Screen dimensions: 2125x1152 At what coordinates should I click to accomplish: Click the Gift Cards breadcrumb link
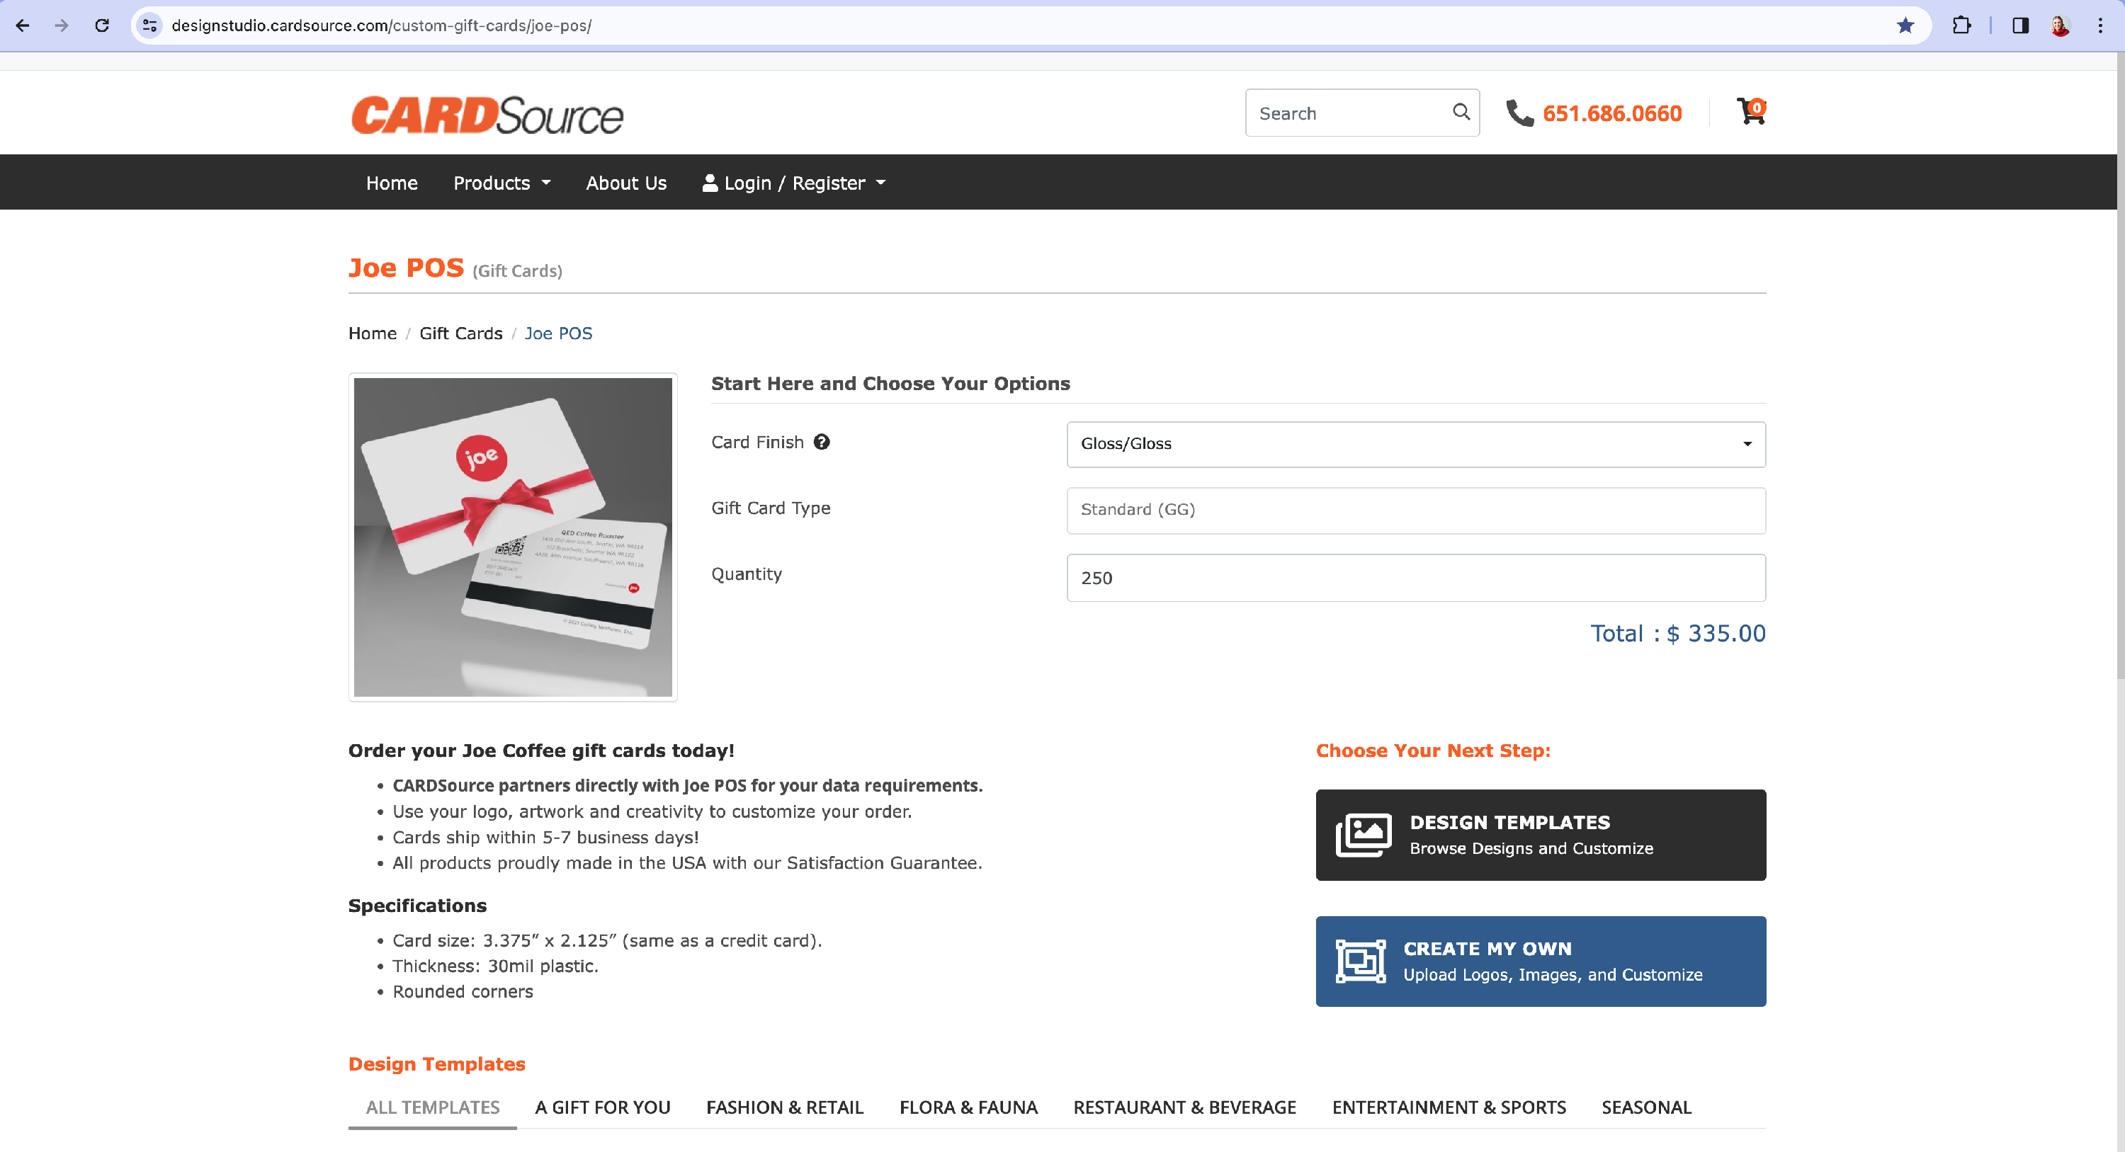[x=460, y=333]
